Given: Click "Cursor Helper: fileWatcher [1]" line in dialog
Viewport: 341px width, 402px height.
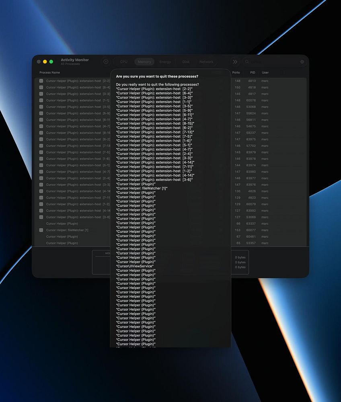Looking at the screenshot, I should pos(142,188).
